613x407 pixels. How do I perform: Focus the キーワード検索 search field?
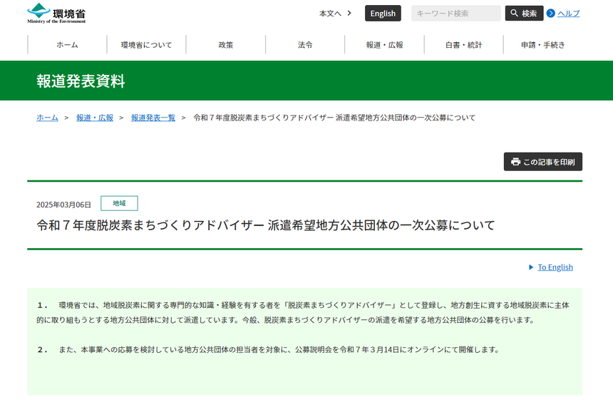pos(455,14)
